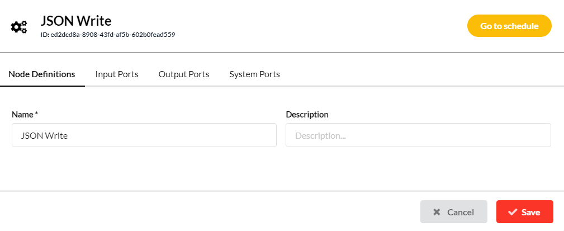
Task: Click into the Description text field
Action: click(x=418, y=135)
